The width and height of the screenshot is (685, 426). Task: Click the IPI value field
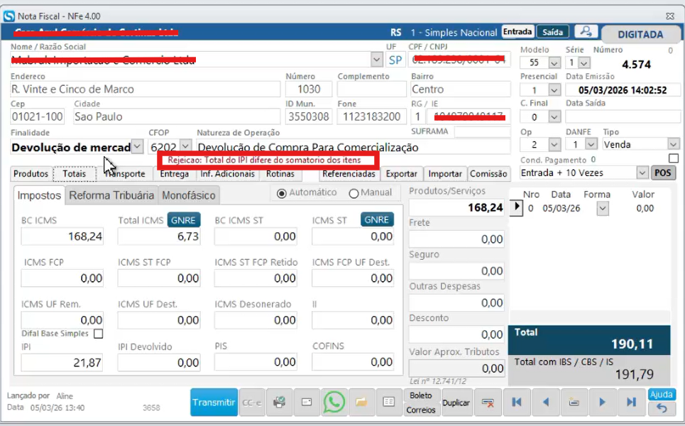pos(62,363)
